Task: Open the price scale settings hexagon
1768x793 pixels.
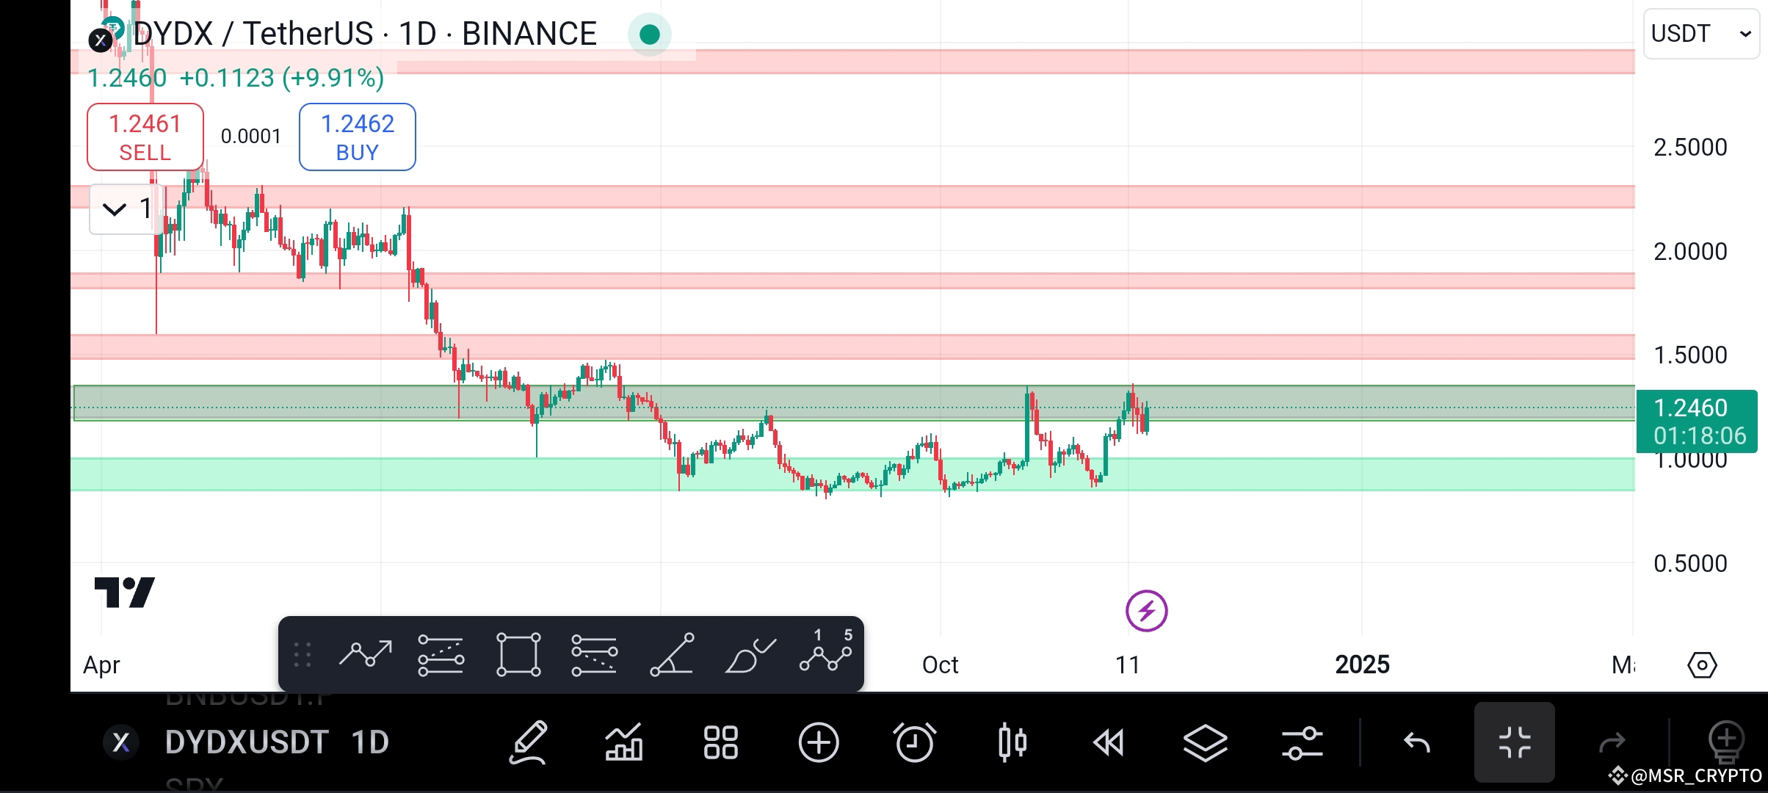Action: 1702,665
